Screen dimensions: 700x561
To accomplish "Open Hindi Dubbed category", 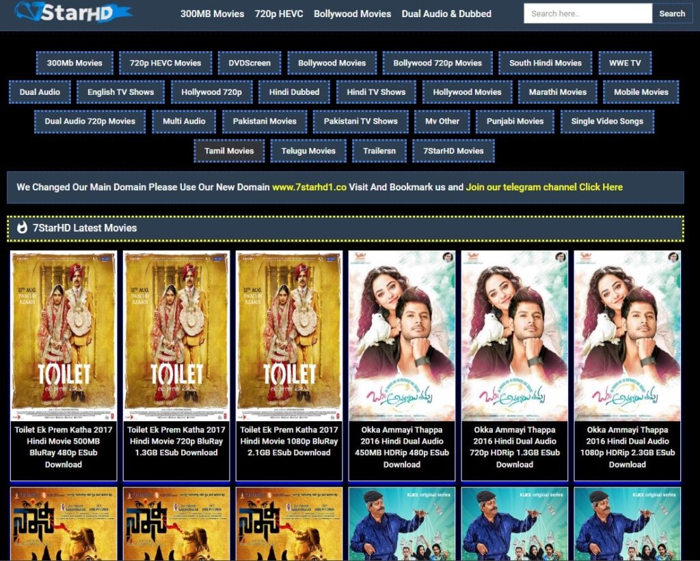I will click(294, 91).
